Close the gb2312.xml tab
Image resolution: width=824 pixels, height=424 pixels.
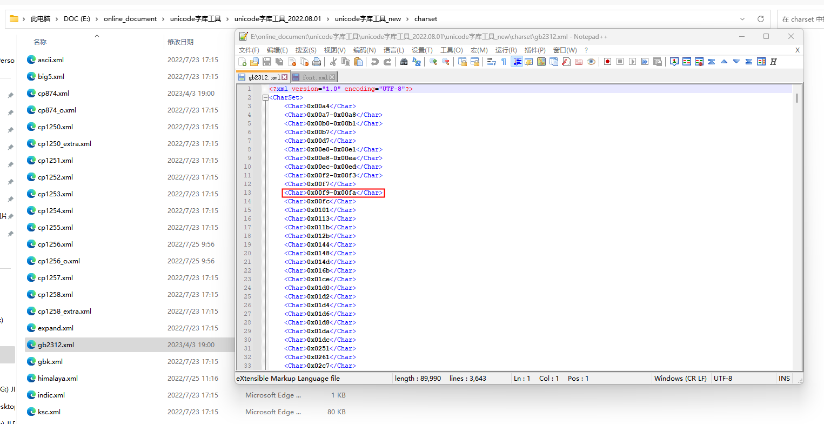[285, 77]
